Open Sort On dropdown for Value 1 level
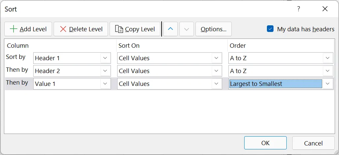339x155 pixels. click(x=216, y=84)
